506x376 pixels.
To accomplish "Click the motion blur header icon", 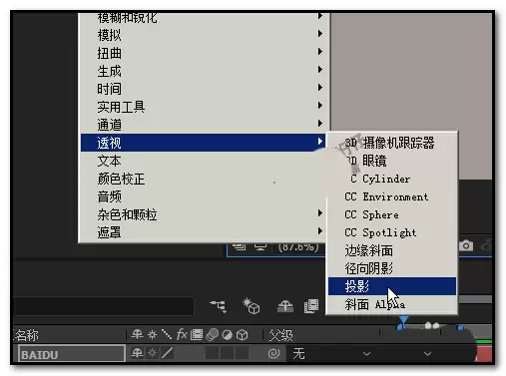I will click(213, 335).
